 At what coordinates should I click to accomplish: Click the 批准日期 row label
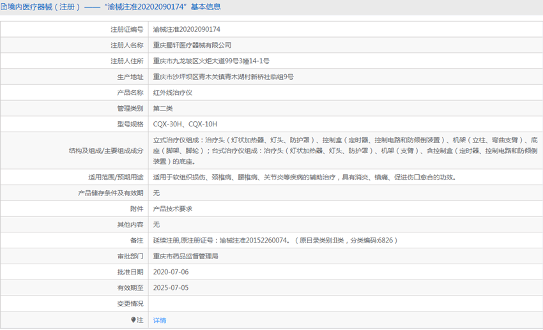(x=130, y=272)
